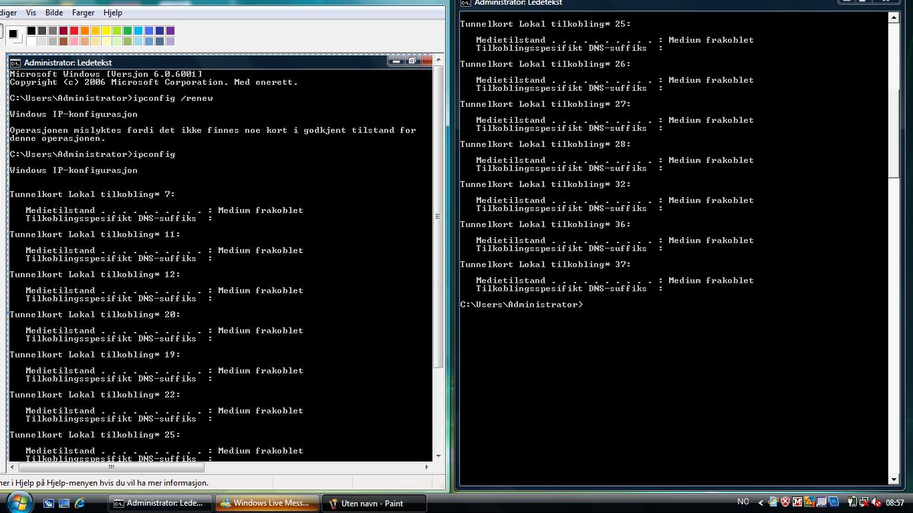Click right window C:\Users\Administrator> prompt line
913x513 pixels.
point(521,305)
